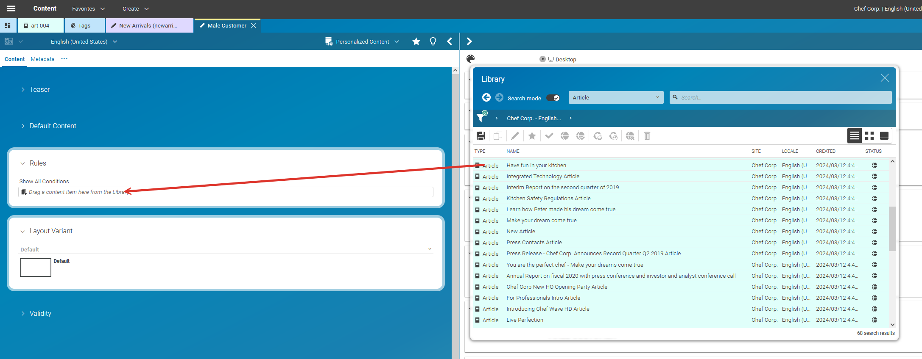
Task: Switch Library to list view
Action: point(854,136)
